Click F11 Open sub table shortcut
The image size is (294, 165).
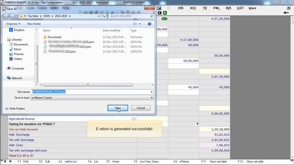[214, 161]
